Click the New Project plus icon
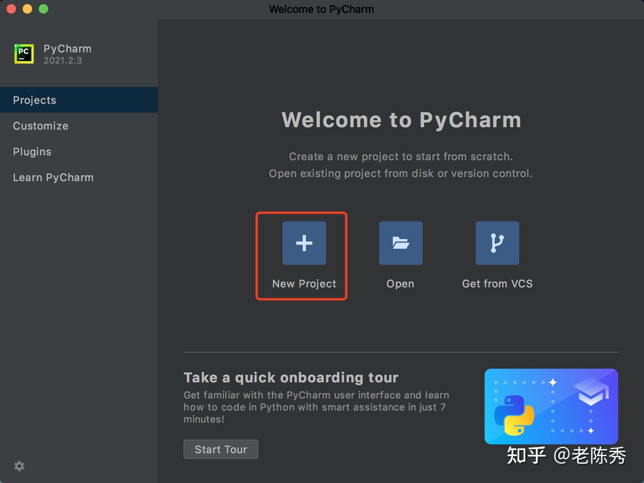644x483 pixels. click(x=303, y=243)
